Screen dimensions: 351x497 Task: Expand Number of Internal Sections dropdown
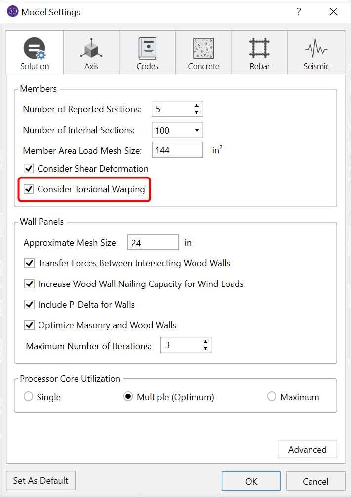197,130
